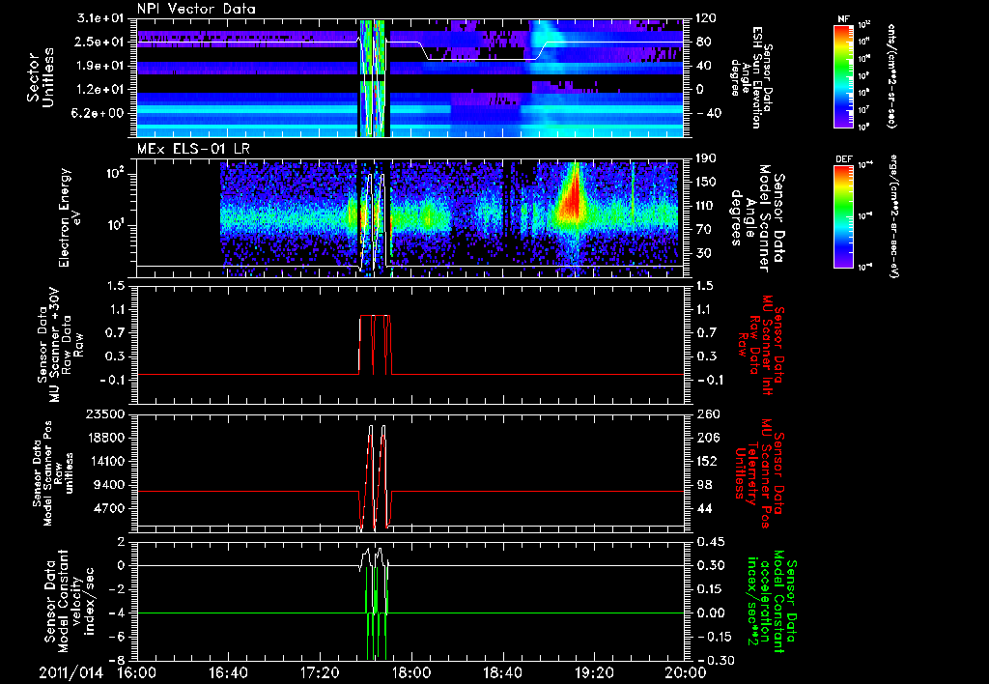Select the "NPI Vector Data" panel title
The height and width of the screenshot is (684, 989).
196,9
